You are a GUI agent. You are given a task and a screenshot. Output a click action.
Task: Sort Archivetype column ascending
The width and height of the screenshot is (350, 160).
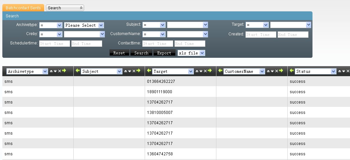pos(51,71)
